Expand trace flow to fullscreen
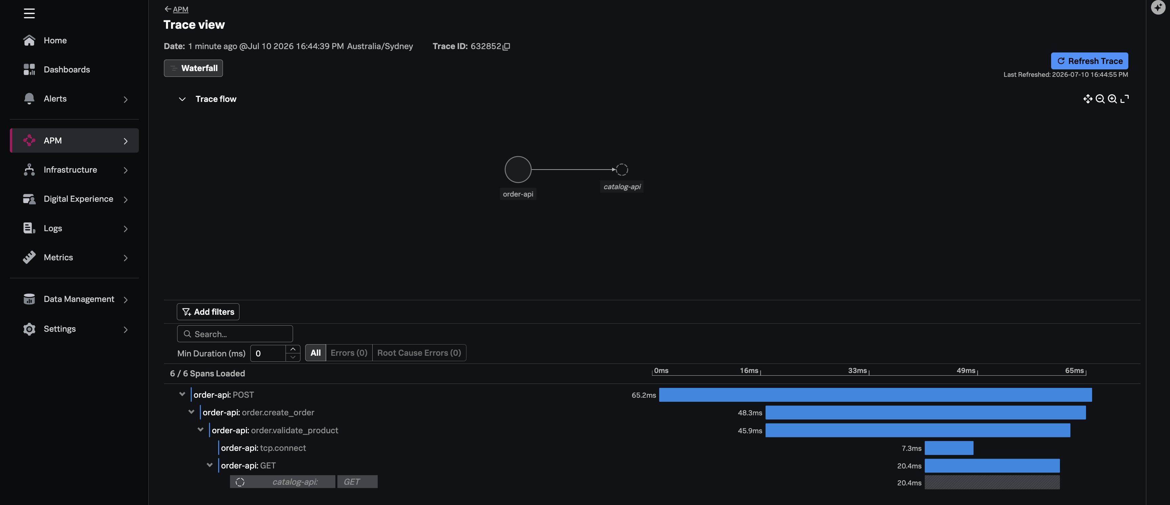 1125,99
